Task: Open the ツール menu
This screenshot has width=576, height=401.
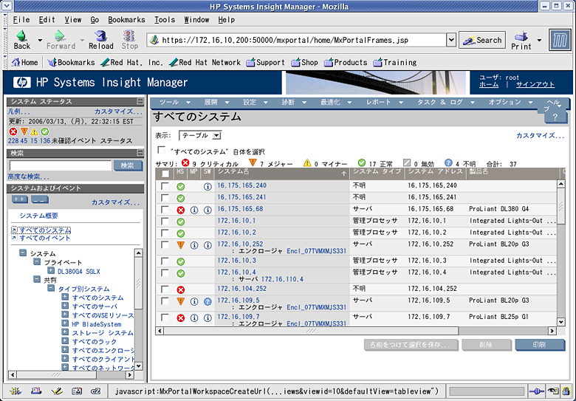Action: tap(174, 103)
